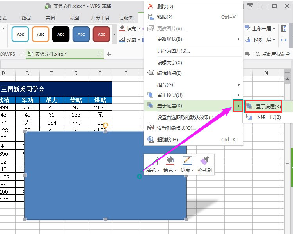This screenshot has height=234, width=293.
Task: Expand the shape styles gallery arrow
Action: point(114,34)
